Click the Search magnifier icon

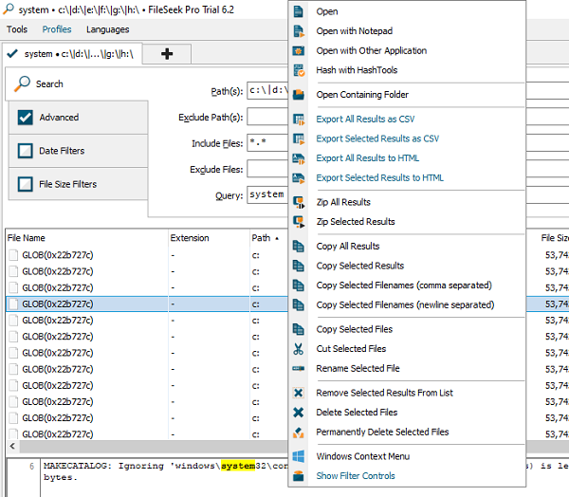pyautogui.click(x=23, y=84)
